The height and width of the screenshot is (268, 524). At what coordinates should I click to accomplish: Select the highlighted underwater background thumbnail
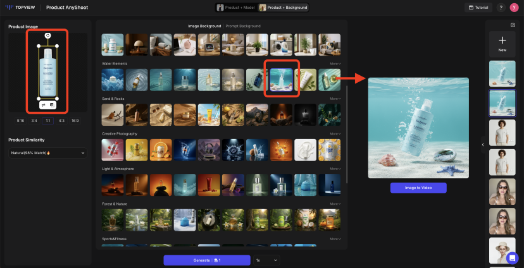click(281, 79)
